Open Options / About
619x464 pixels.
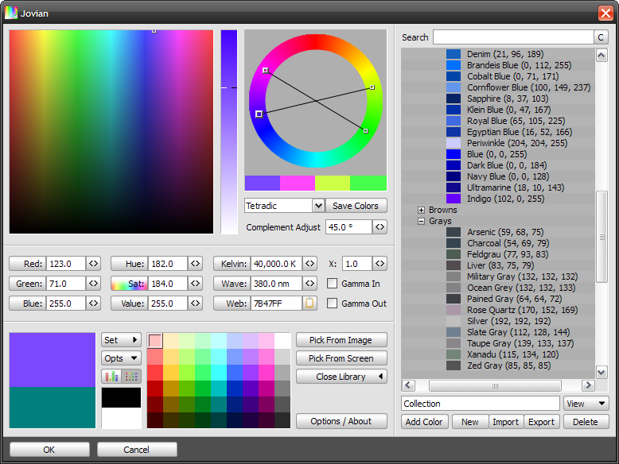341,421
